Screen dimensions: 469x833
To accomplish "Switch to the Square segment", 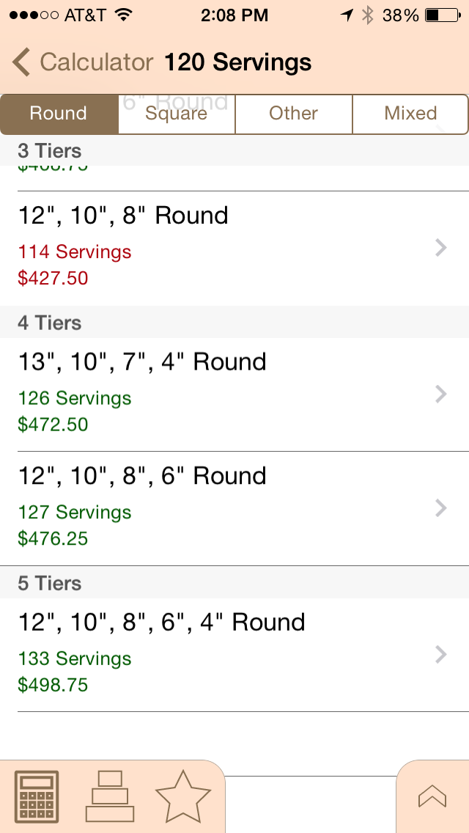I will 177,114.
